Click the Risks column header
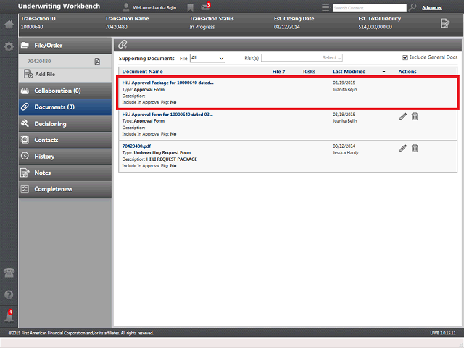464x348 pixels. [x=310, y=72]
